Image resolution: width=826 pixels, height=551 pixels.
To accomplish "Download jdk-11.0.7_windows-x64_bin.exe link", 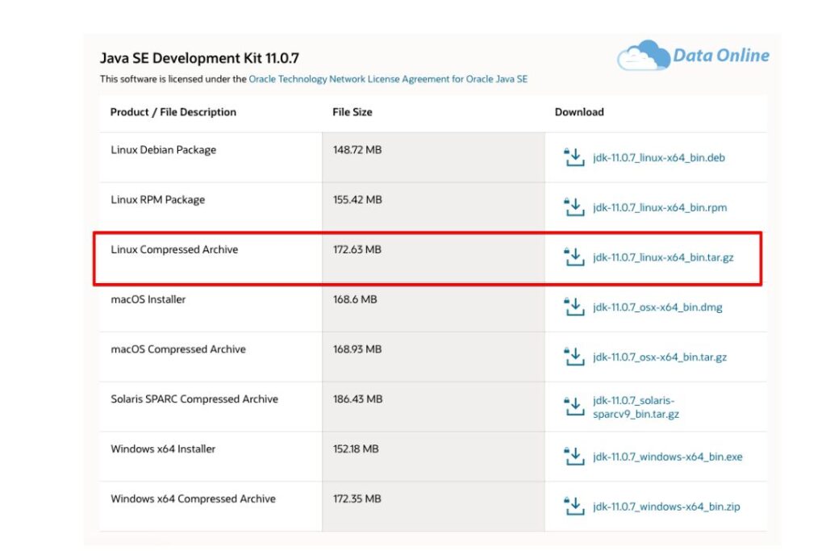I will point(667,457).
